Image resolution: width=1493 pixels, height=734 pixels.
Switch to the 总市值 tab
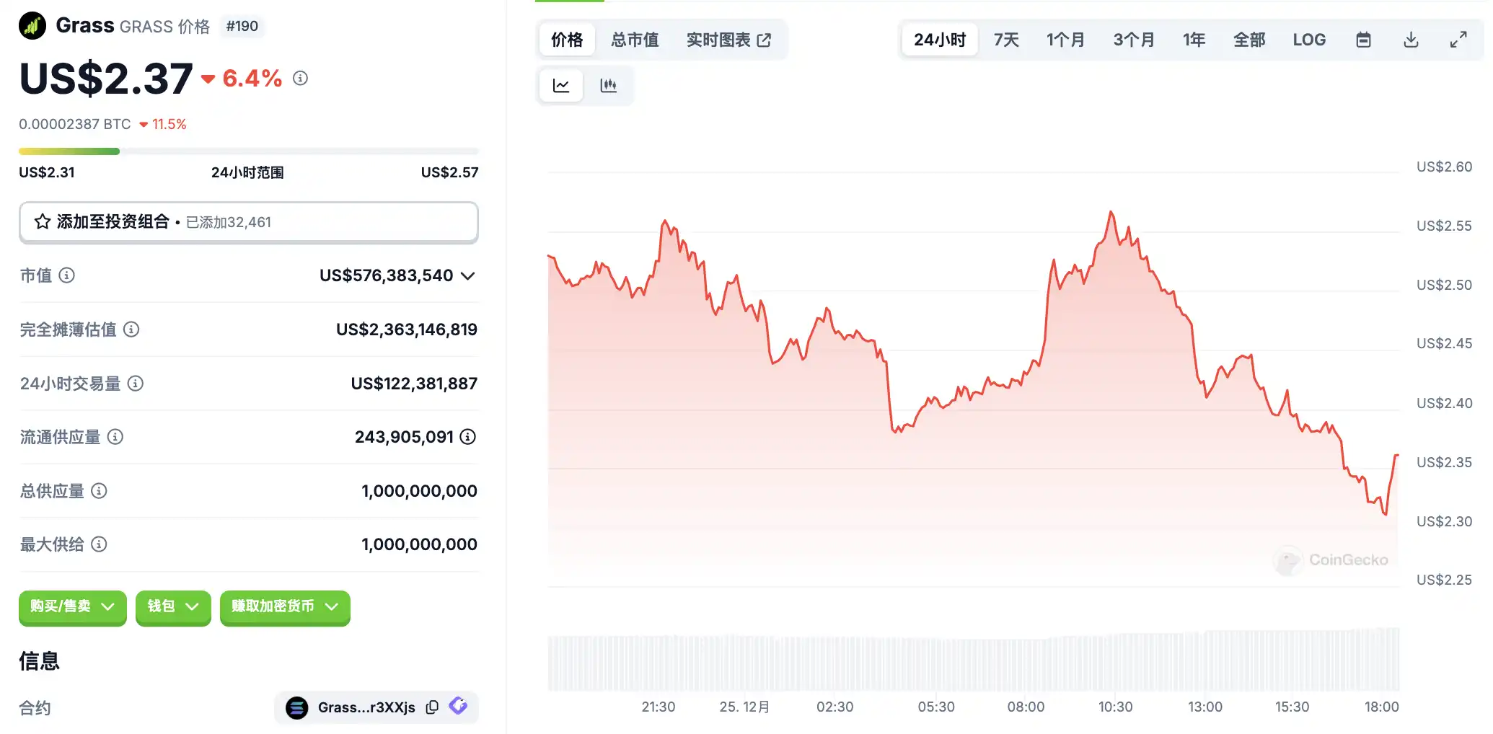coord(635,40)
